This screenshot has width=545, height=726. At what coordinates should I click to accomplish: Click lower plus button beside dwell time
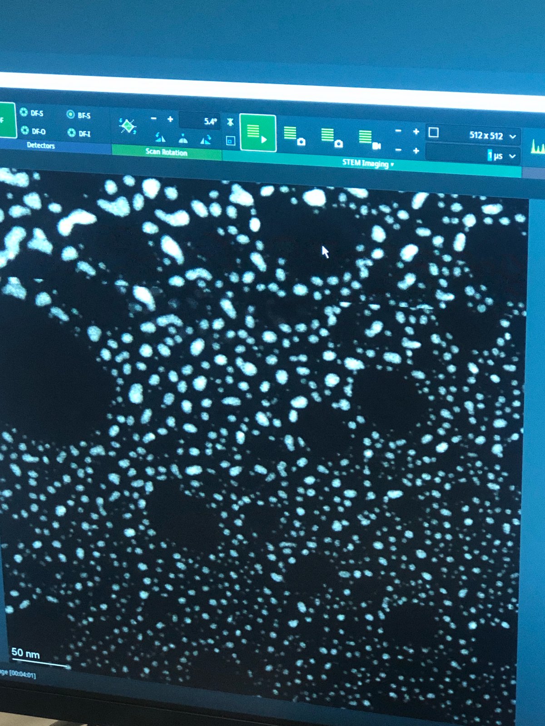coord(416,150)
